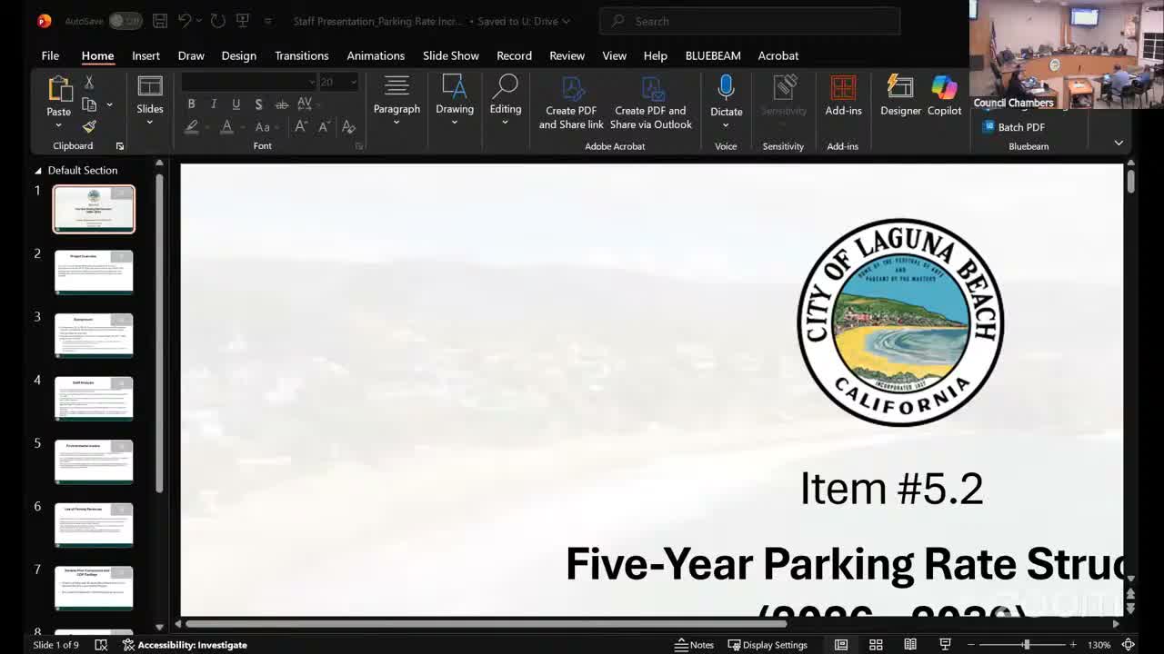Open the font name combo box
Screen dimensions: 1164x654
pyautogui.click(x=248, y=82)
